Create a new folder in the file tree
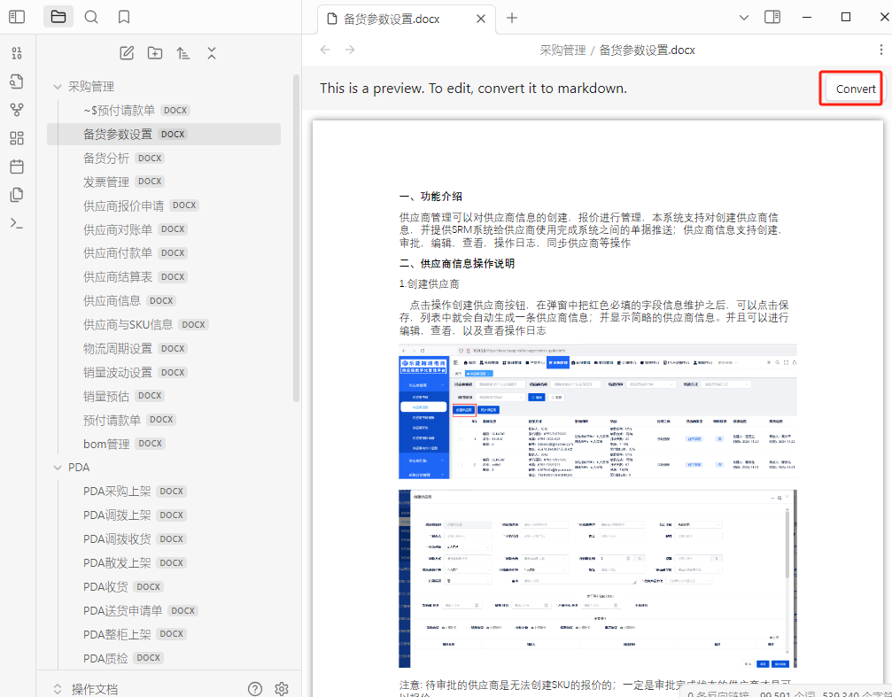This screenshot has height=697, width=892. click(x=155, y=53)
